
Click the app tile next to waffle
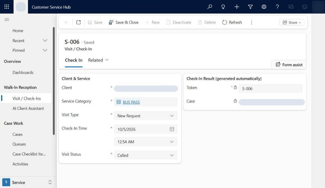pyautogui.click(x=21, y=7)
